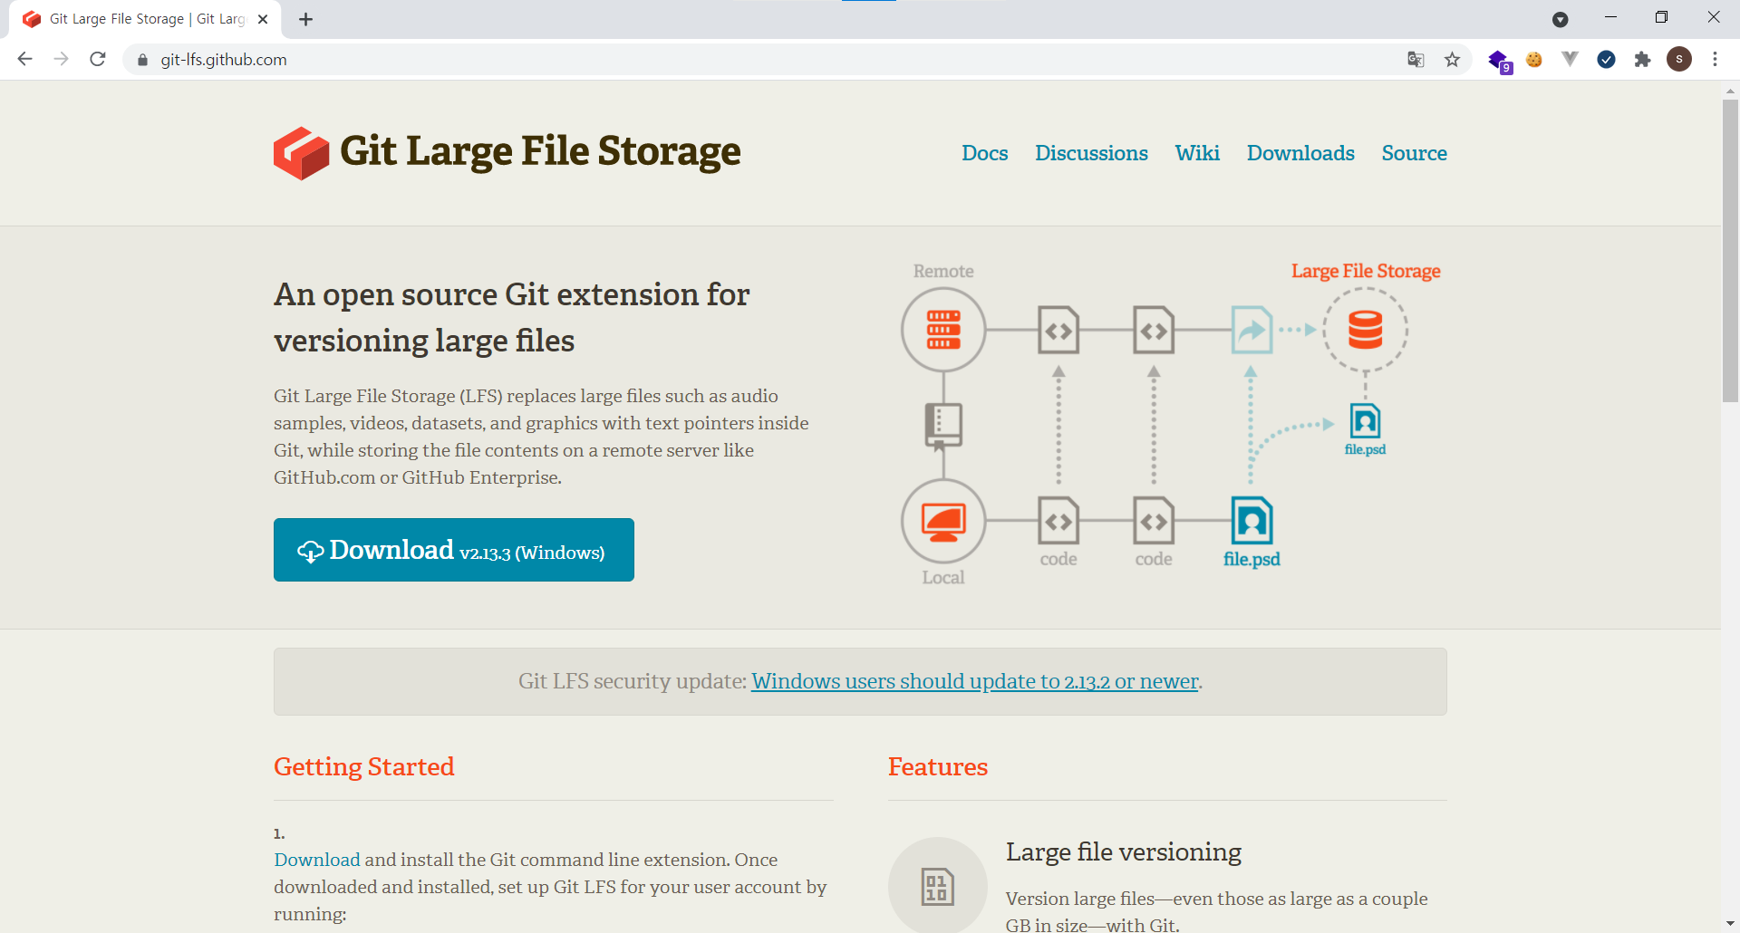Reload the page

98,59
